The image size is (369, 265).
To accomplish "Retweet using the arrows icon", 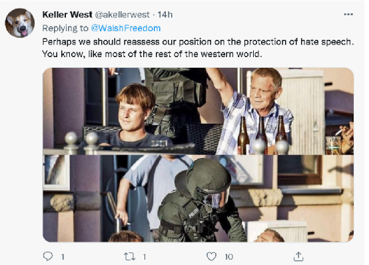I will (x=130, y=256).
